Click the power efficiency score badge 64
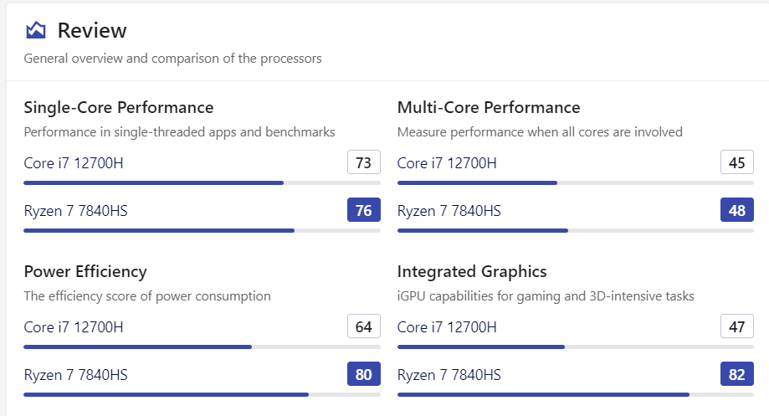 (x=363, y=326)
